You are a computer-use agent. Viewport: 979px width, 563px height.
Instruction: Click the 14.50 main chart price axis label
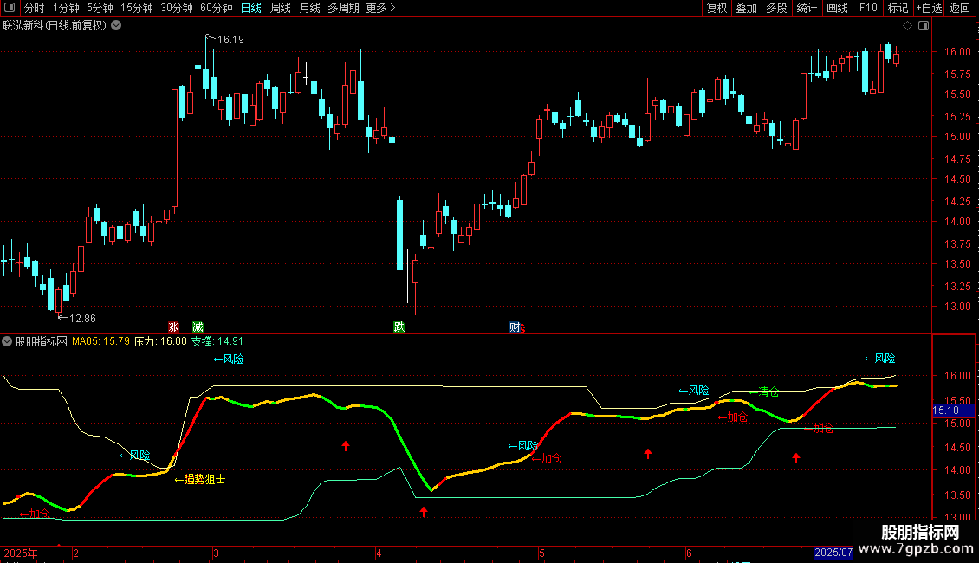click(957, 179)
